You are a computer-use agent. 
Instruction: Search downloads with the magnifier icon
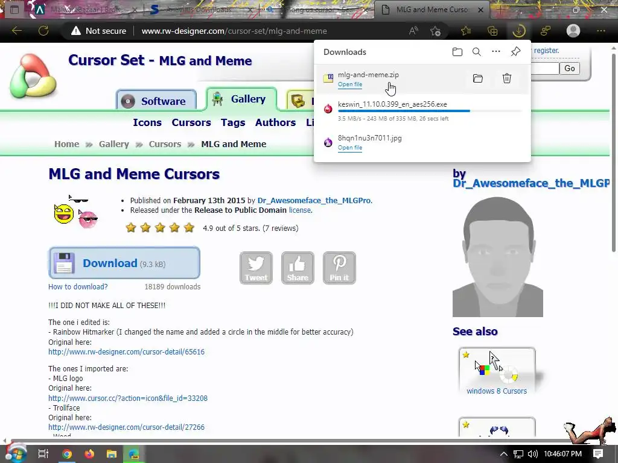(x=477, y=52)
